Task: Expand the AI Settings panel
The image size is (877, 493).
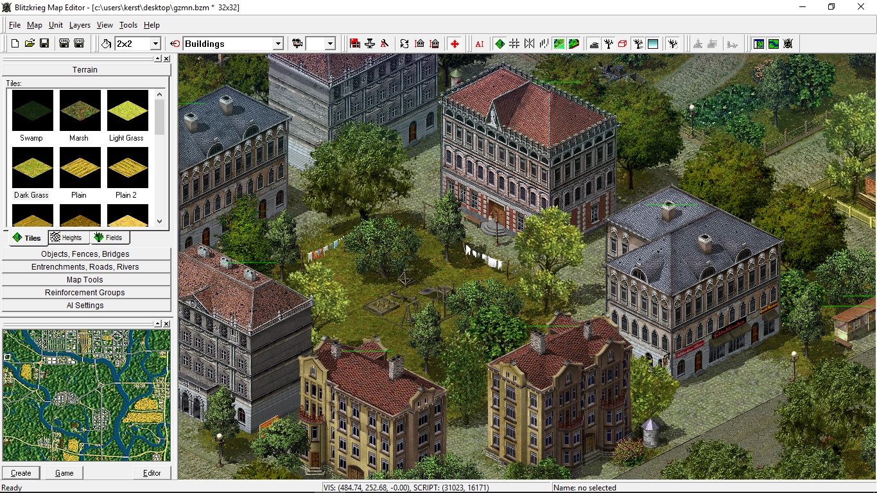Action: coord(86,306)
